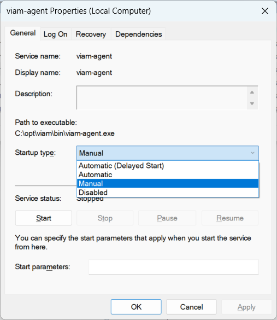The height and width of the screenshot is (320, 277).
Task: Open the Recovery tab
Action: click(91, 34)
